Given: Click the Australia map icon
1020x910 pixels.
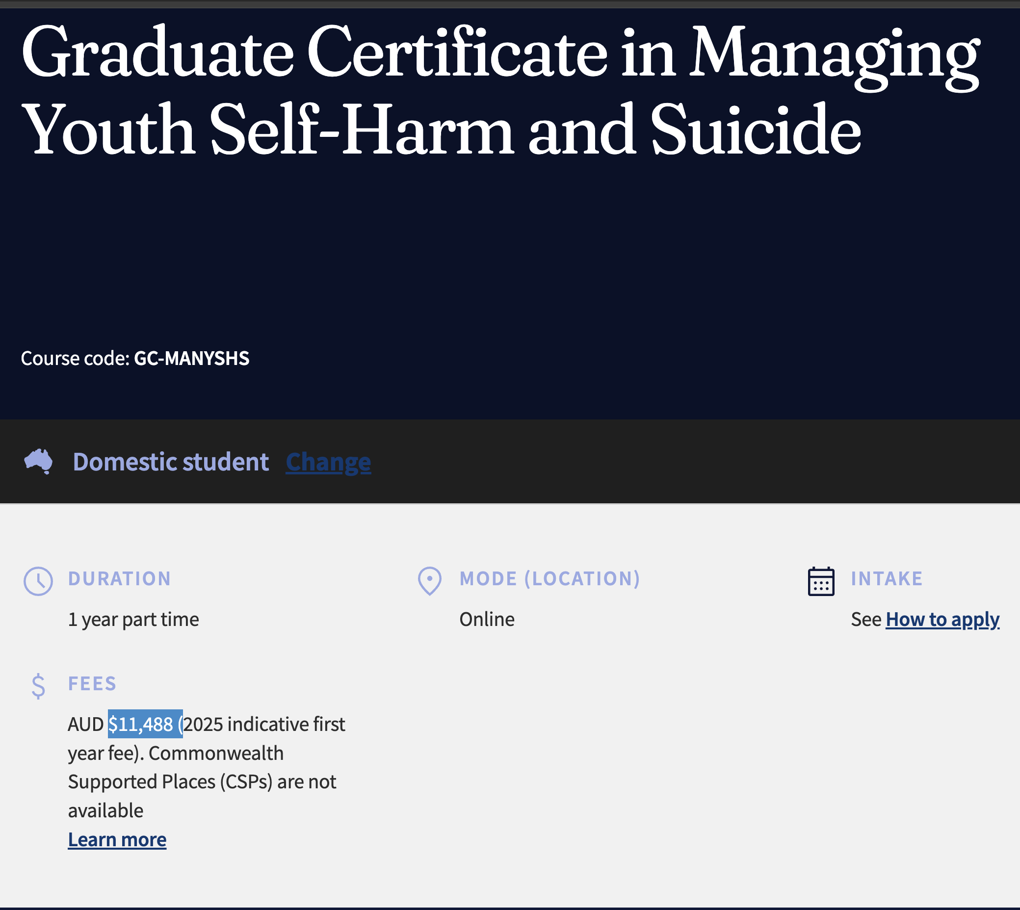Looking at the screenshot, I should (38, 462).
